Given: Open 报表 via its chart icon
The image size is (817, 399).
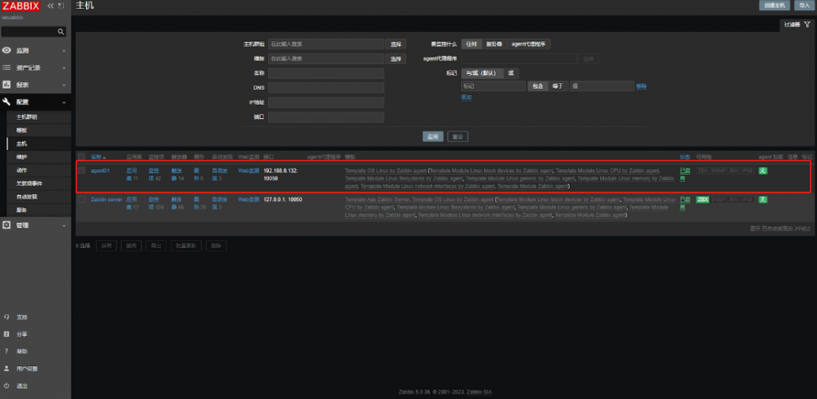Looking at the screenshot, I should point(6,85).
